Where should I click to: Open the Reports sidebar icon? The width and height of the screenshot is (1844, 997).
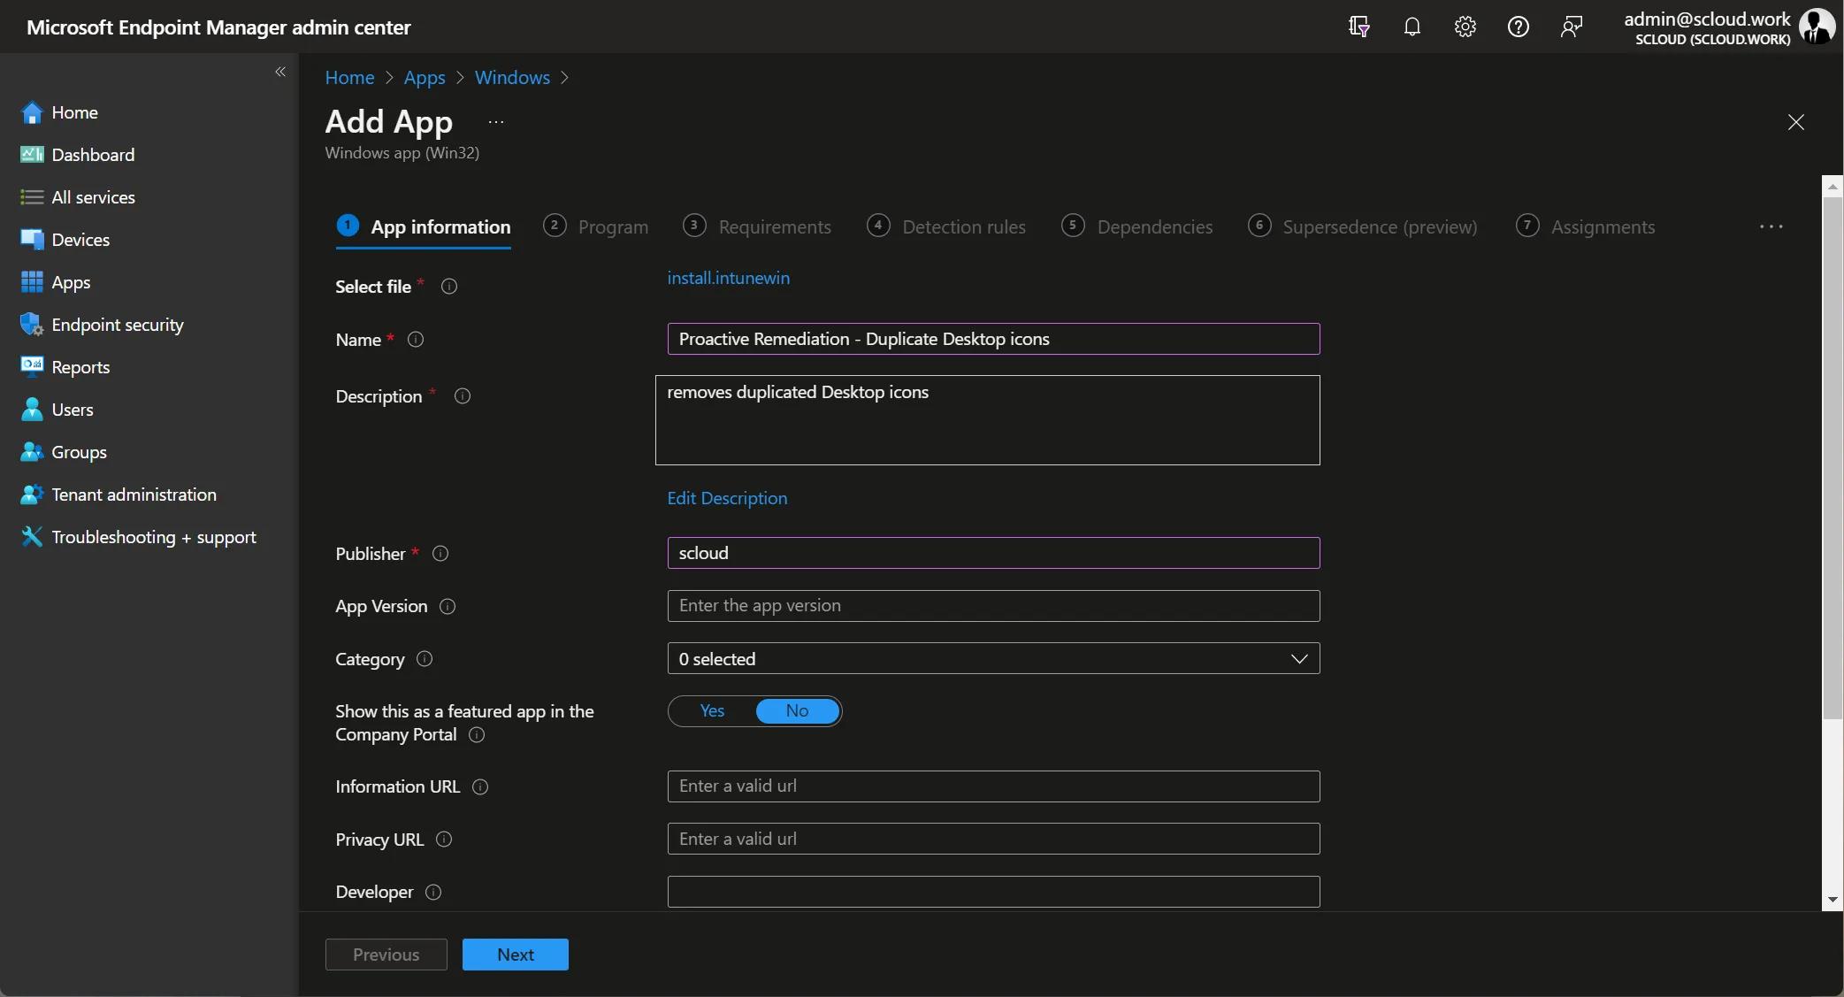click(x=32, y=367)
